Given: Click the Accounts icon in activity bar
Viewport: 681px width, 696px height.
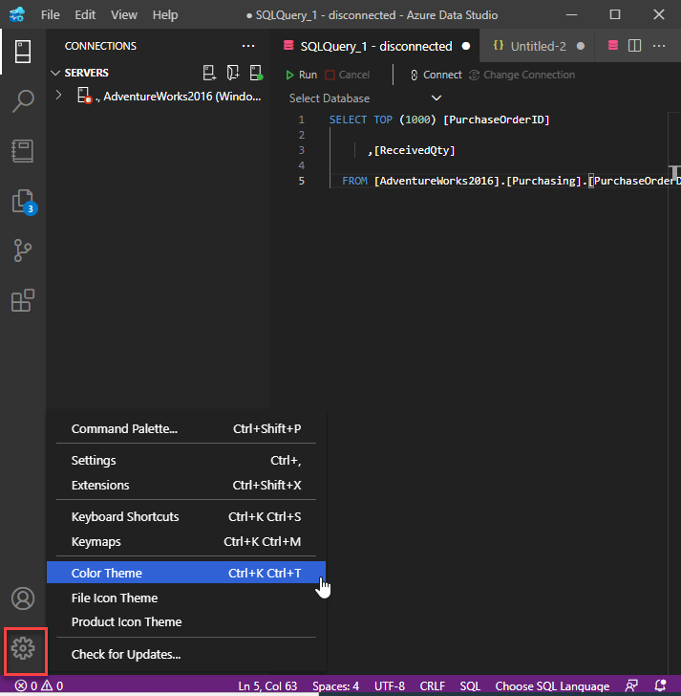Looking at the screenshot, I should (23, 598).
